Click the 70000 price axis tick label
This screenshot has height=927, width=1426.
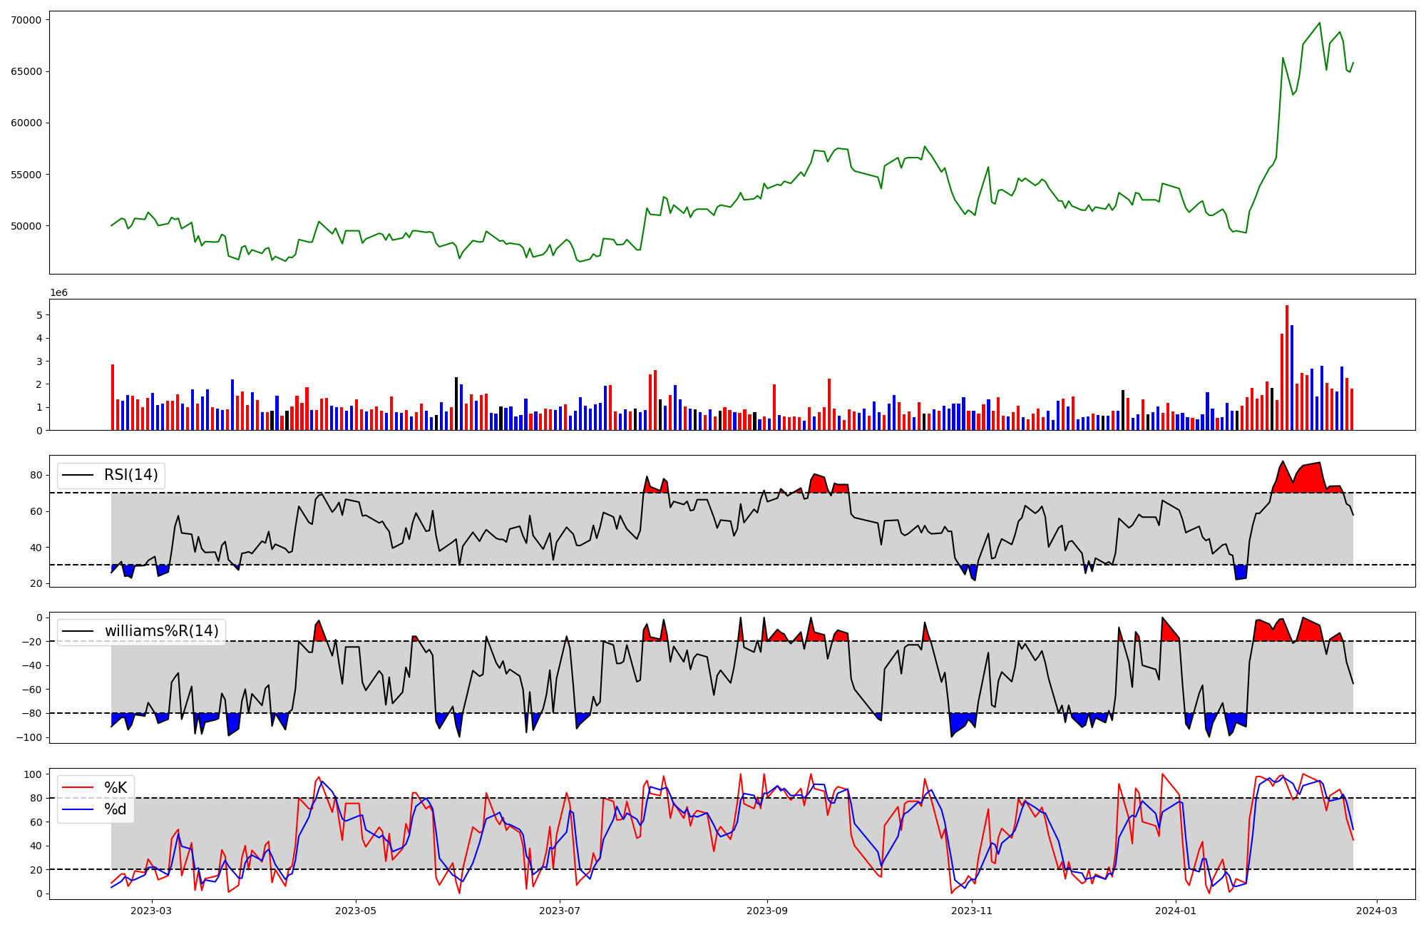click(26, 20)
